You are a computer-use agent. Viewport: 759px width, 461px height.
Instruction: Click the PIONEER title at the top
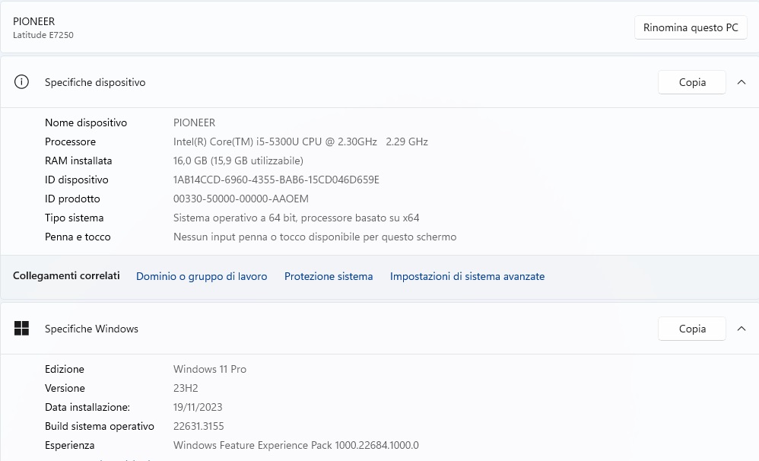[34, 21]
